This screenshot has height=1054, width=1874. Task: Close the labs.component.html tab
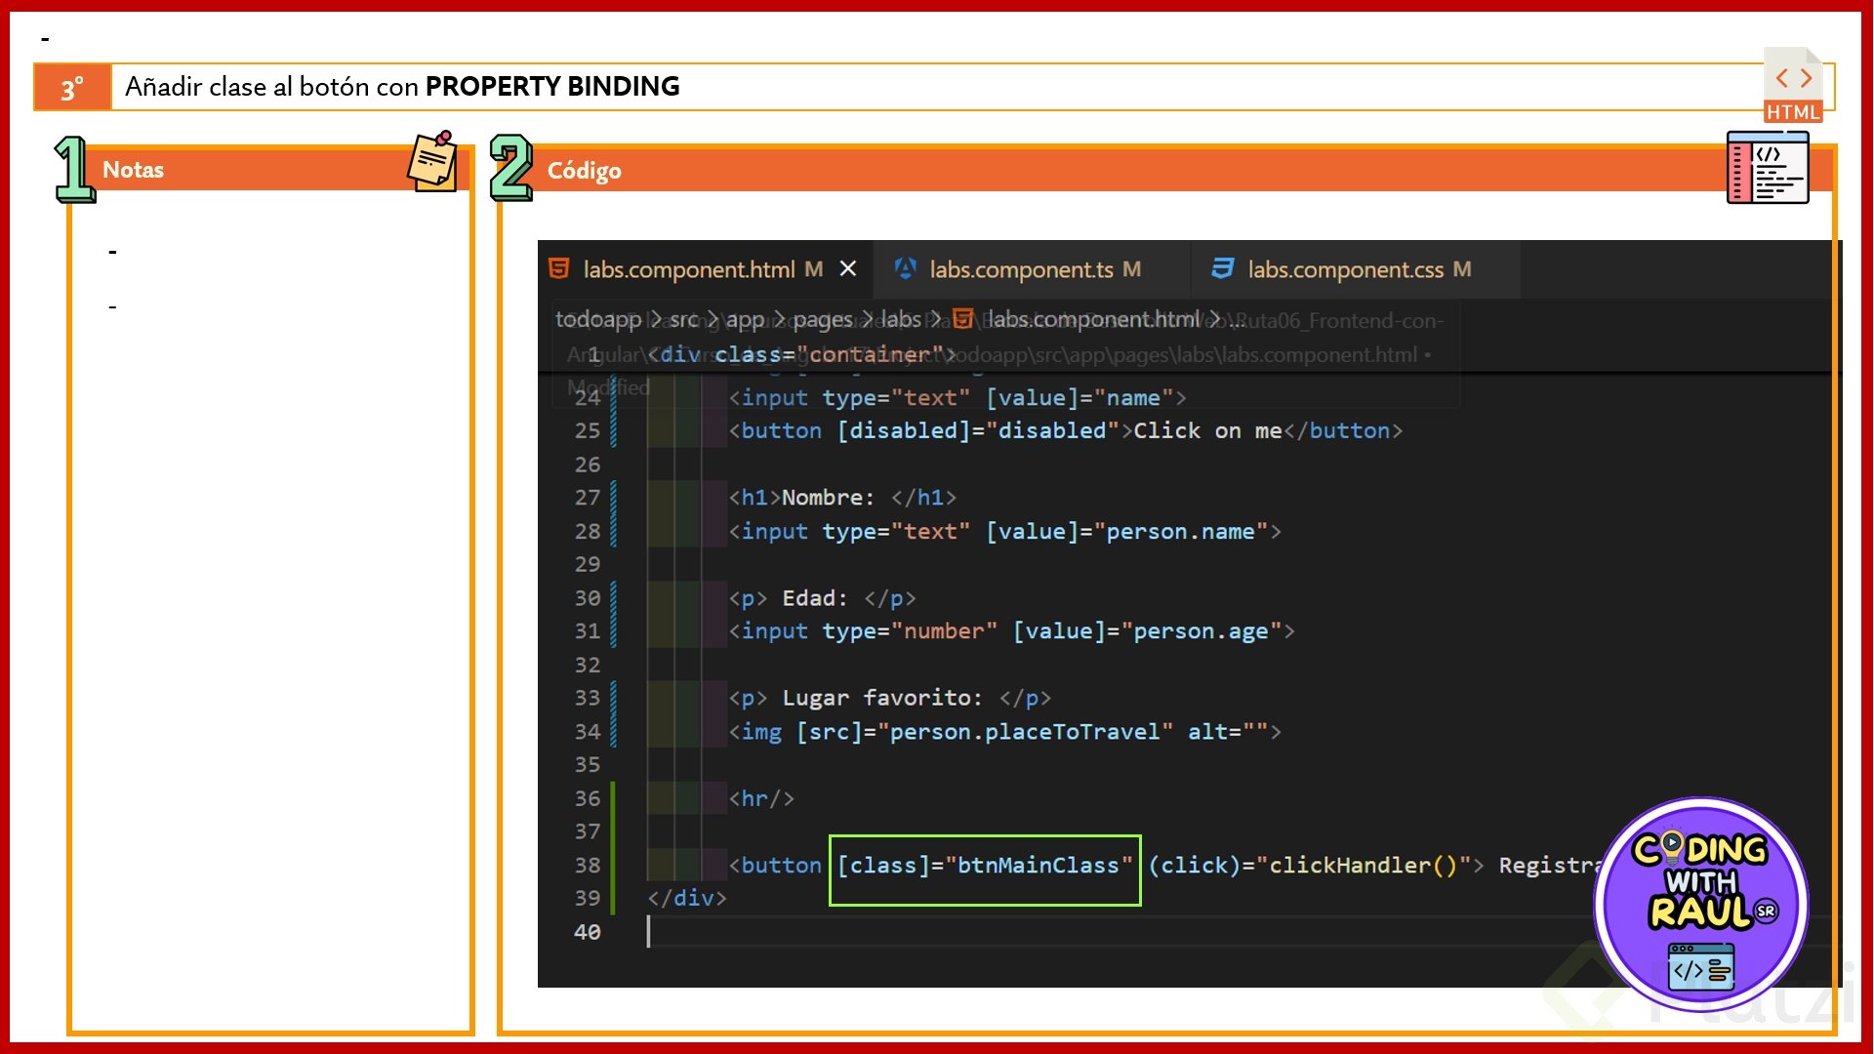(848, 268)
